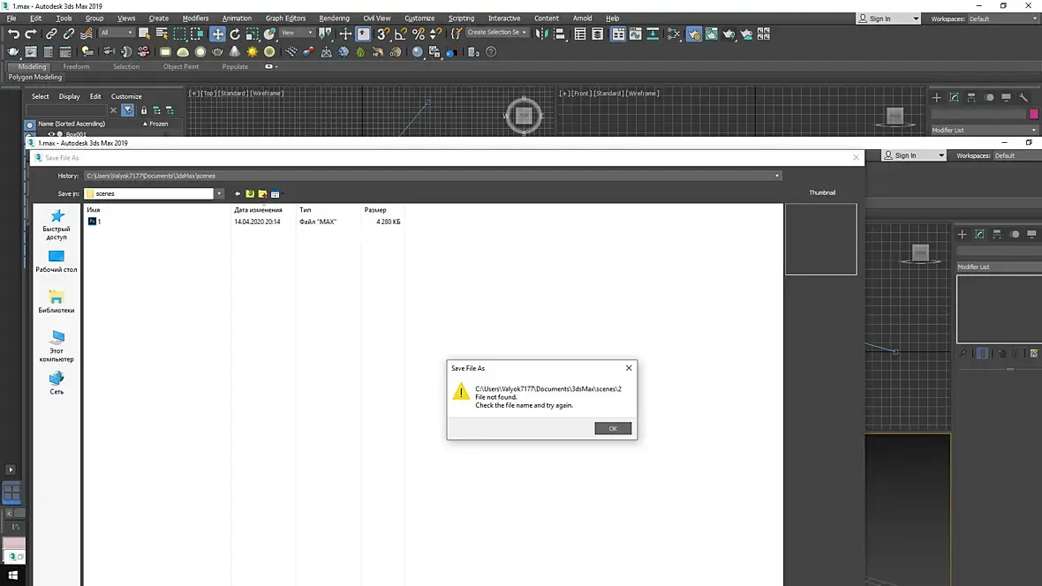Toggle Window/Crossing selection icon
Viewport: 1042px width, 586px height.
pos(197,34)
